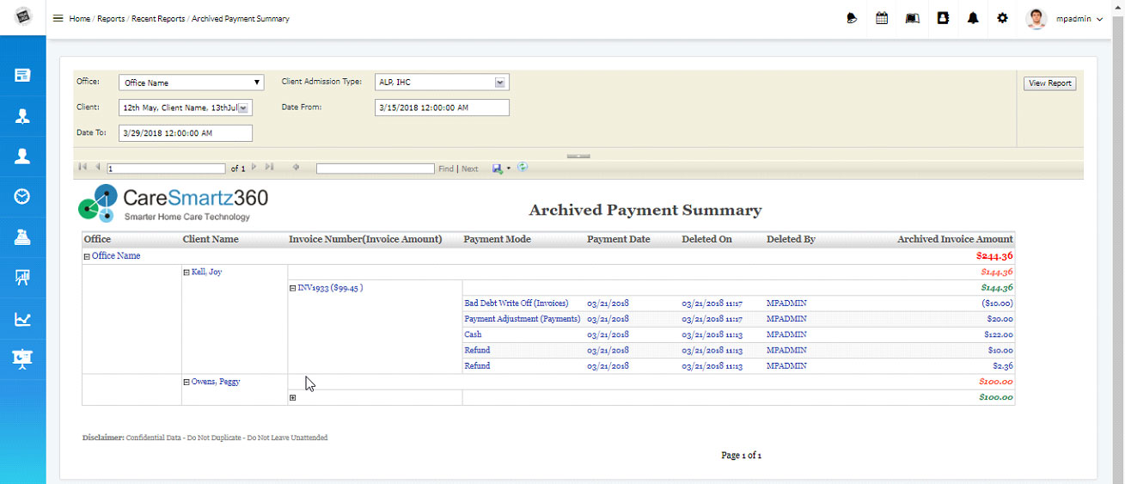Click the open book icon in header
The width and height of the screenshot is (1125, 484).
pyautogui.click(x=912, y=18)
